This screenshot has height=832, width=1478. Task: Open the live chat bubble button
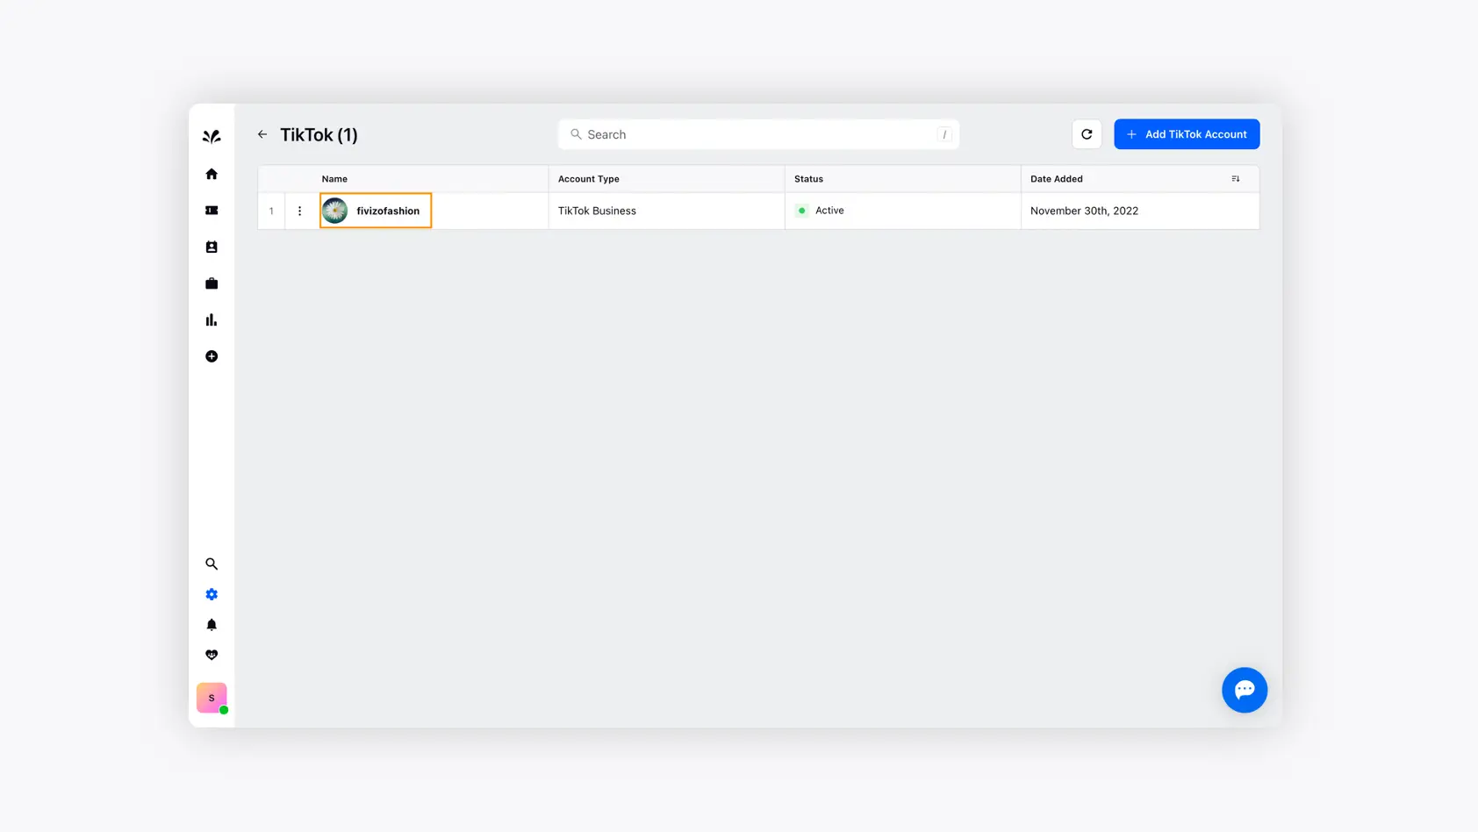tap(1245, 690)
